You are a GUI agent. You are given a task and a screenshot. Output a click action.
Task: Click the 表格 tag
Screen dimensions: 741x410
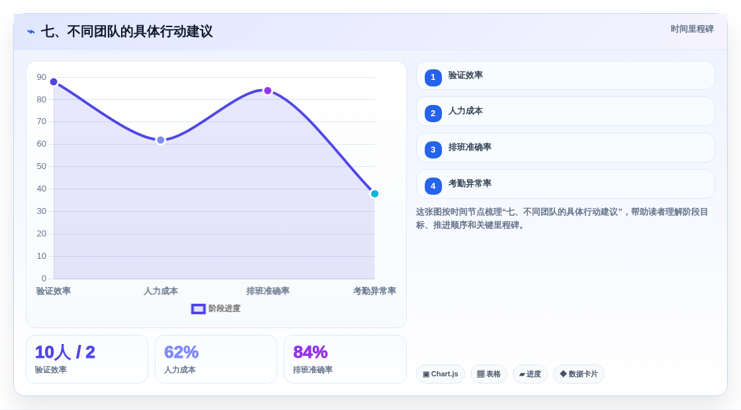click(x=489, y=374)
